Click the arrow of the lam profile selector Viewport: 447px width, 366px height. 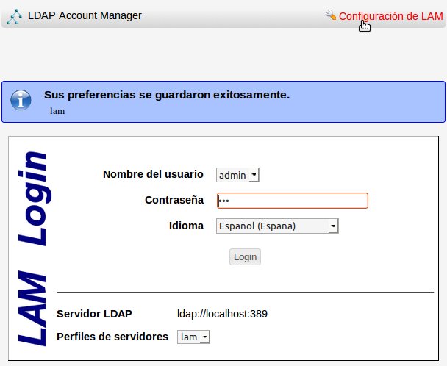coord(204,337)
